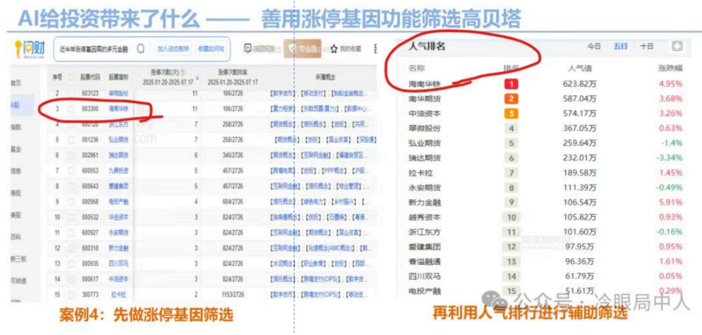Click the rank 3 badge for 中油资本
The width and height of the screenshot is (702, 335).
click(x=511, y=113)
